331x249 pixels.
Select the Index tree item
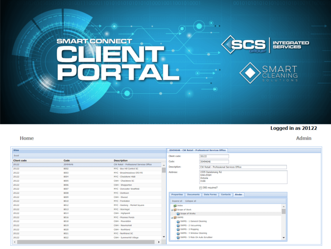click(x=180, y=206)
